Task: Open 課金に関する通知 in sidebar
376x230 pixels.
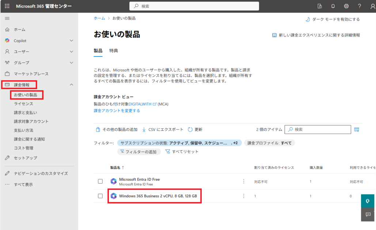Action: [29, 139]
